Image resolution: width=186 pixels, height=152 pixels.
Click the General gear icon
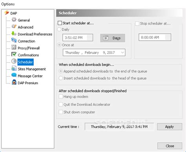14,20
